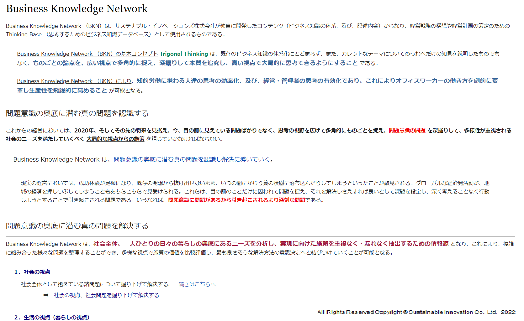
Task: Open link 社会の視点、社会問題を掘り下げて解決する
Action: click(x=106, y=295)
